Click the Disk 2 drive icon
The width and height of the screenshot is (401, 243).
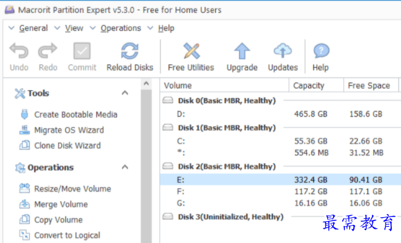pyautogui.click(x=168, y=166)
